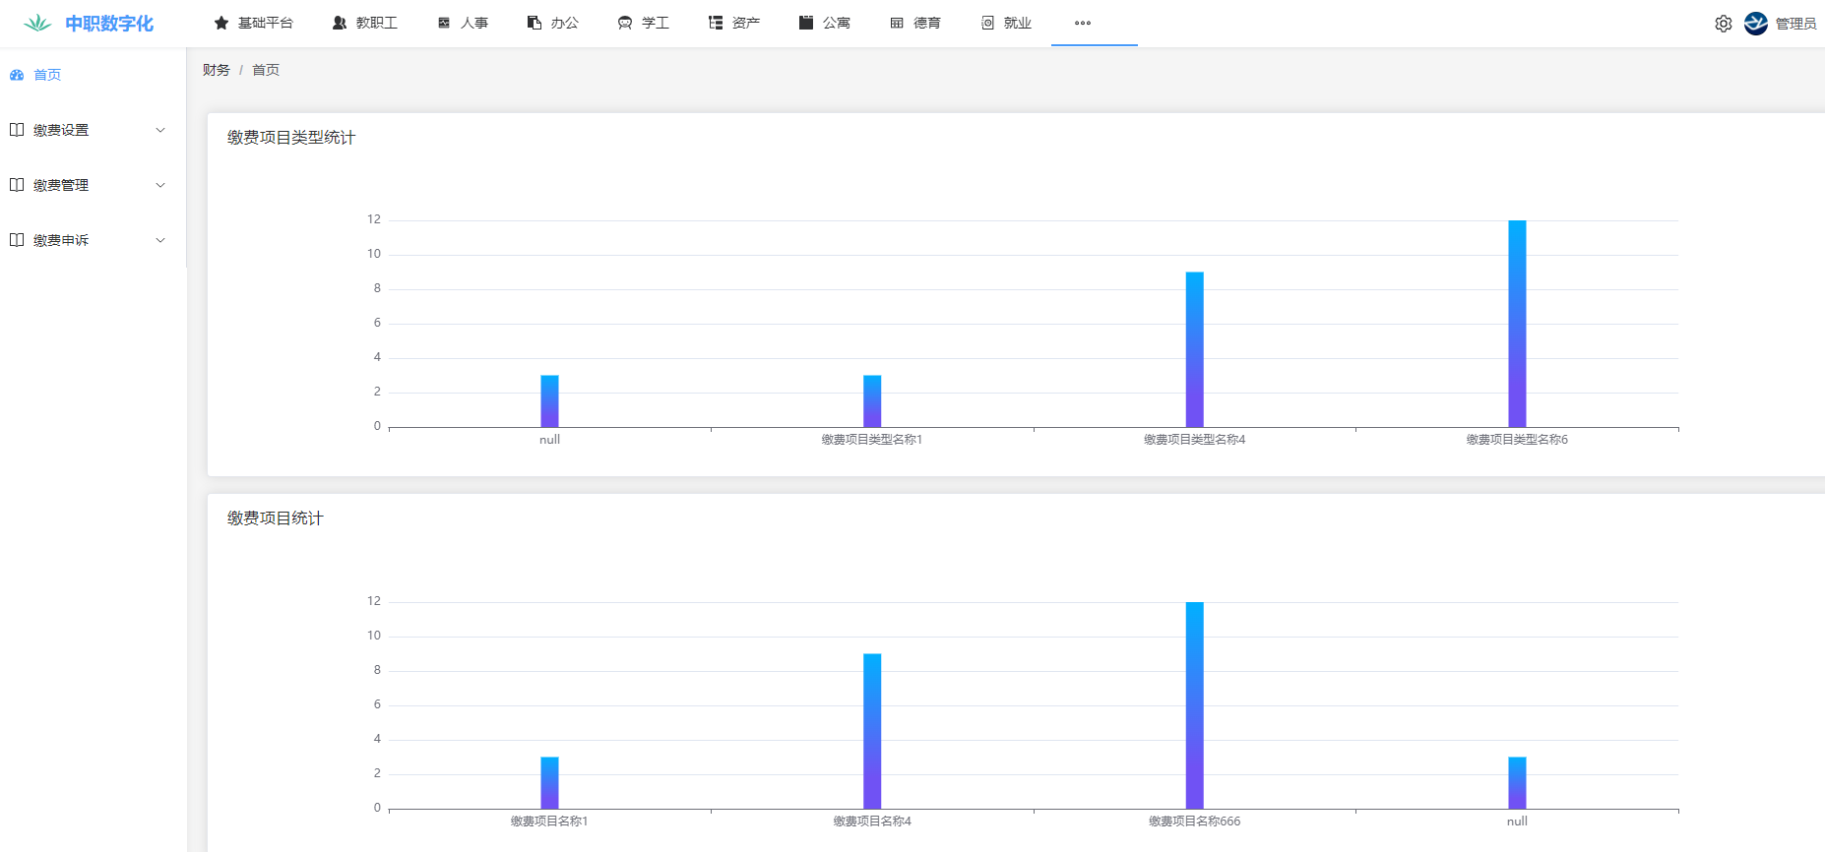1825x852 pixels.
Task: Go to the 就业 menu
Action: coord(1006,23)
